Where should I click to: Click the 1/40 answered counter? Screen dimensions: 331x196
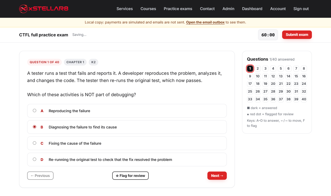[x=282, y=59]
